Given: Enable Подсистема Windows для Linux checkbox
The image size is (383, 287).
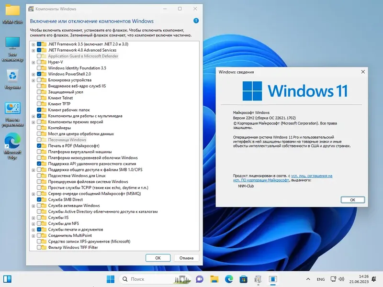Looking at the screenshot, I should [39, 176].
